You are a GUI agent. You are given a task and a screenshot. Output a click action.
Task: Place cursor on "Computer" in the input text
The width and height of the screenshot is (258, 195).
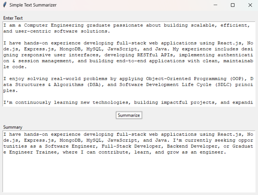coord(36,25)
